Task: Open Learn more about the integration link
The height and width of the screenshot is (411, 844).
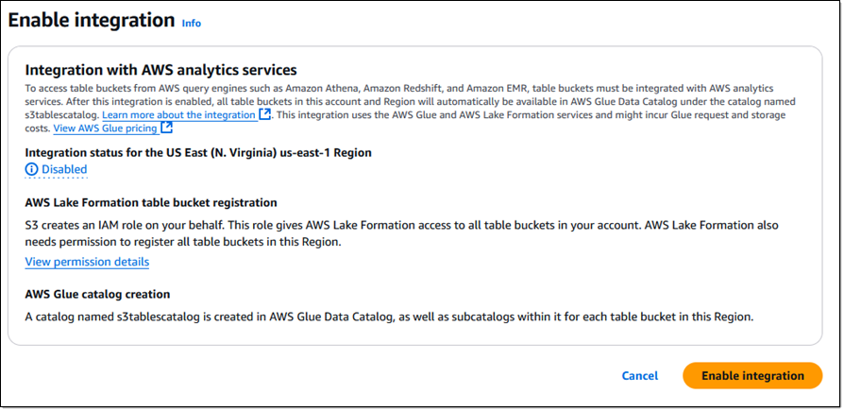Action: click(178, 114)
